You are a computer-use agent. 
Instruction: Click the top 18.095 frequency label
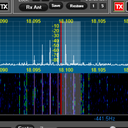point(33,21)
